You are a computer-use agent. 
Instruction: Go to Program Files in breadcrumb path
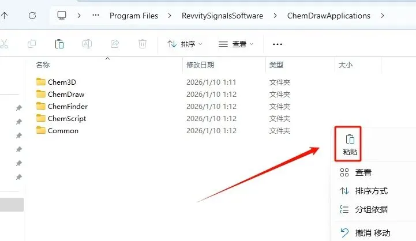click(134, 16)
